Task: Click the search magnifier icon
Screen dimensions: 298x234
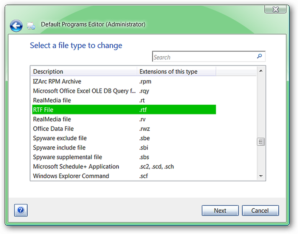Action: pos(259,56)
